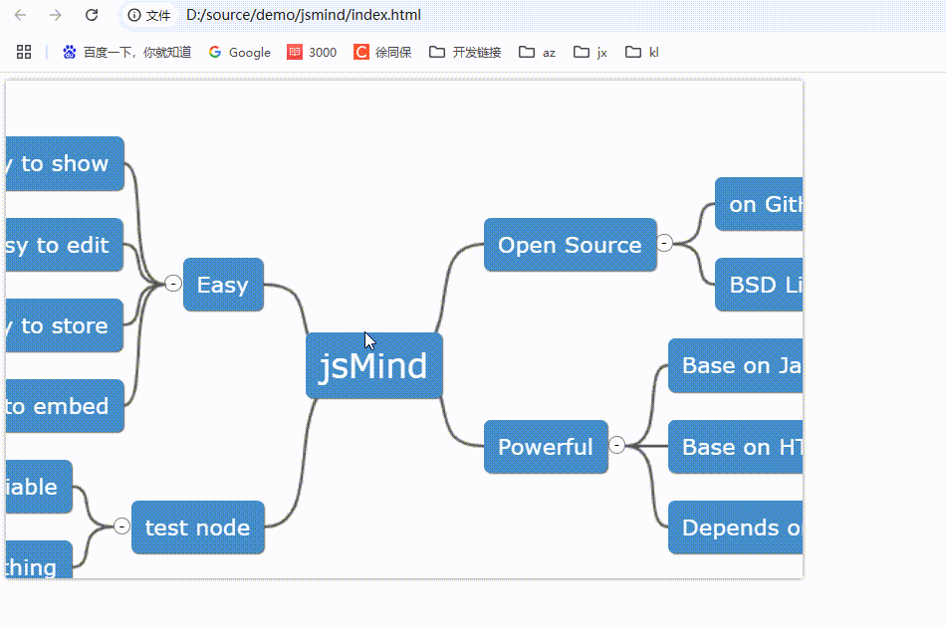The width and height of the screenshot is (946, 627).
Task: Select the 'to show' child node
Action: [x=65, y=164]
